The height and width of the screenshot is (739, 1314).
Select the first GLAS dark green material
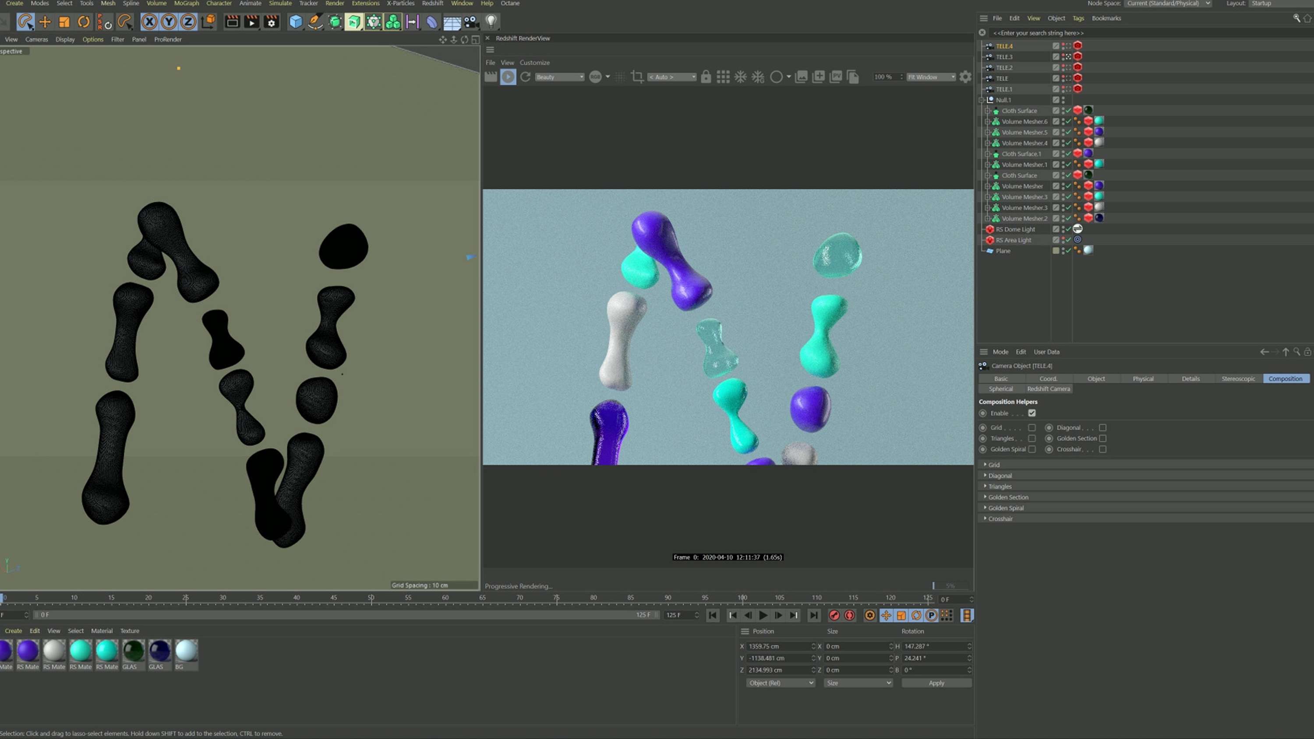[x=133, y=655]
